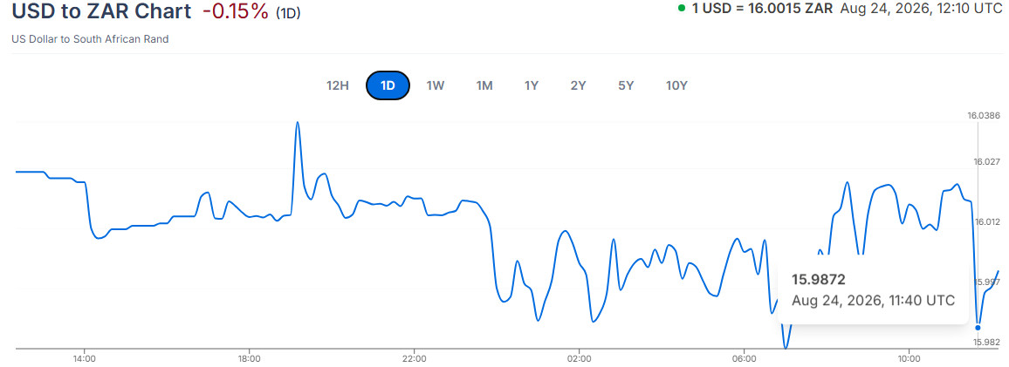Select the 12H time range

coord(338,85)
